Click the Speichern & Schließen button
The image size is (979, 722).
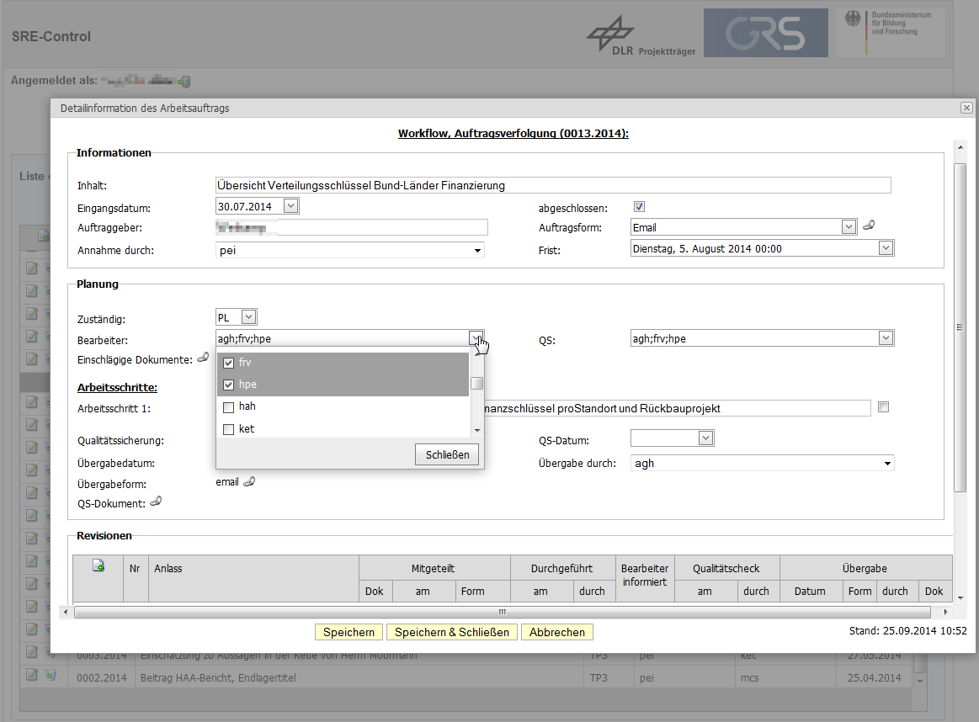[x=452, y=632]
